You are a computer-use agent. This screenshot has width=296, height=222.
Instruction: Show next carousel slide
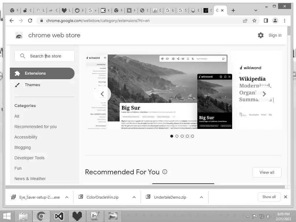[264, 94]
